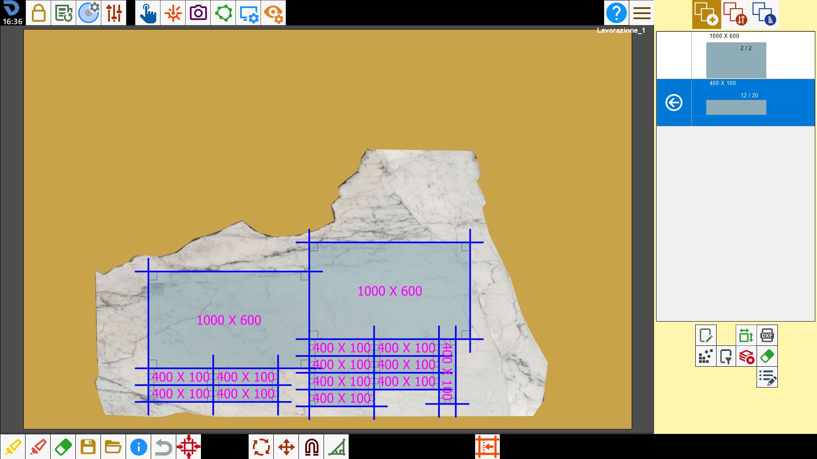Open the camera snapshot tool
This screenshot has width=817, height=459.
click(x=198, y=13)
